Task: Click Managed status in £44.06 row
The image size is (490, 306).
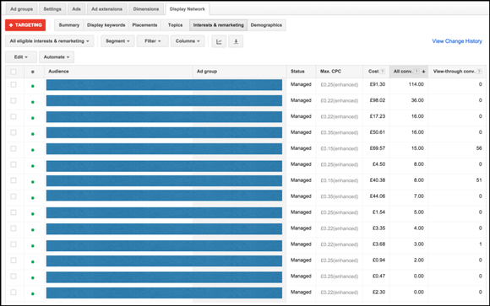Action: (301, 196)
